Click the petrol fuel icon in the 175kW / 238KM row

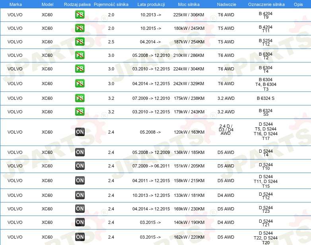(x=80, y=98)
